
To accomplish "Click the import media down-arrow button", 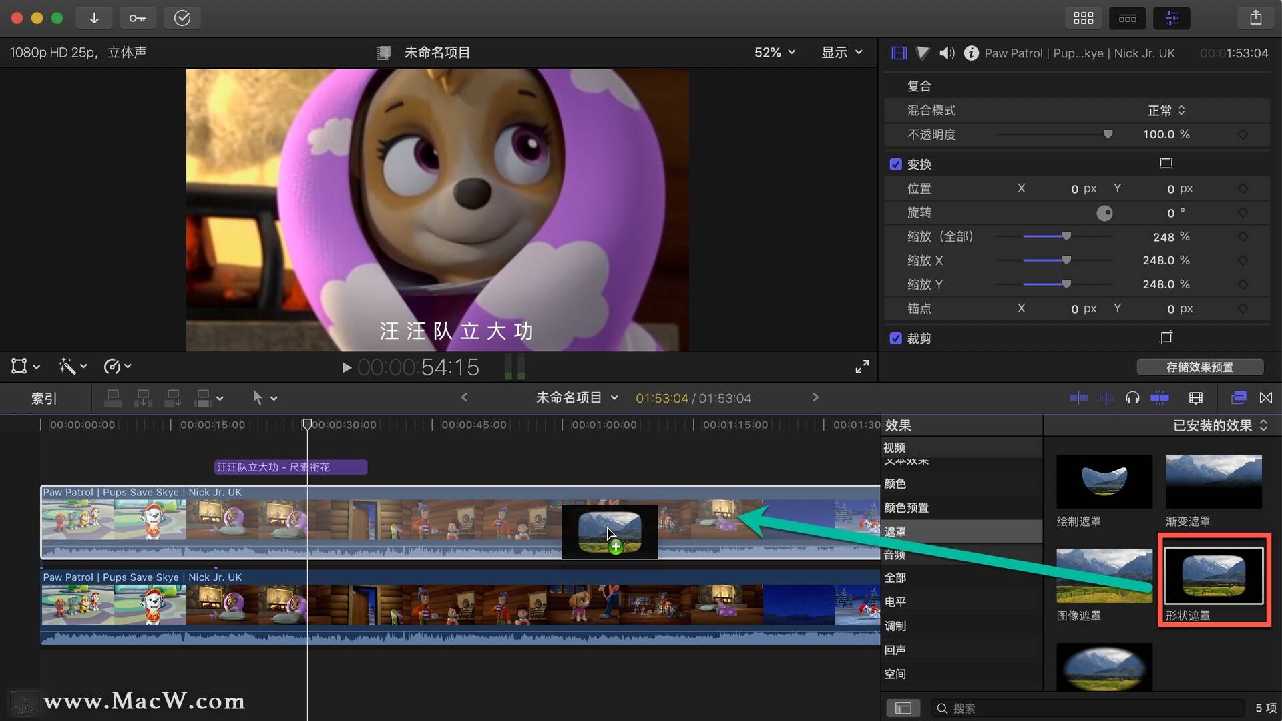I will (94, 18).
